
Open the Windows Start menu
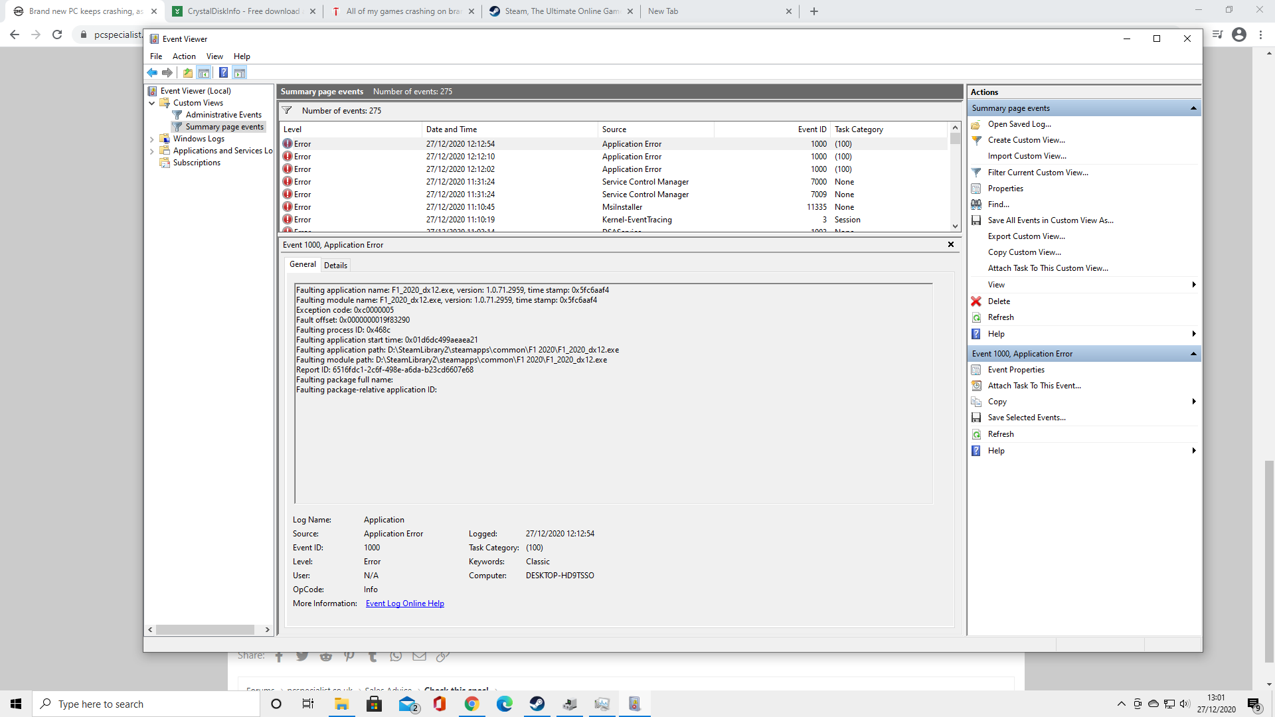[16, 704]
